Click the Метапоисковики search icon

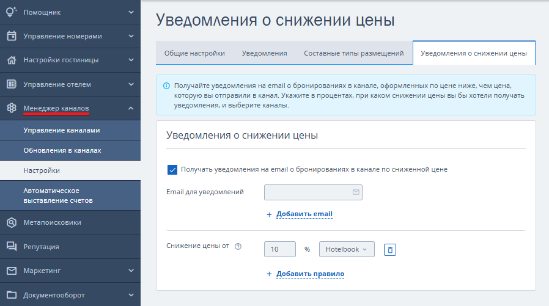12,222
